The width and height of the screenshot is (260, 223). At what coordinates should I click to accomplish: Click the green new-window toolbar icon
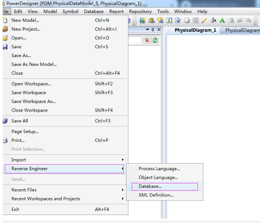click(x=142, y=20)
